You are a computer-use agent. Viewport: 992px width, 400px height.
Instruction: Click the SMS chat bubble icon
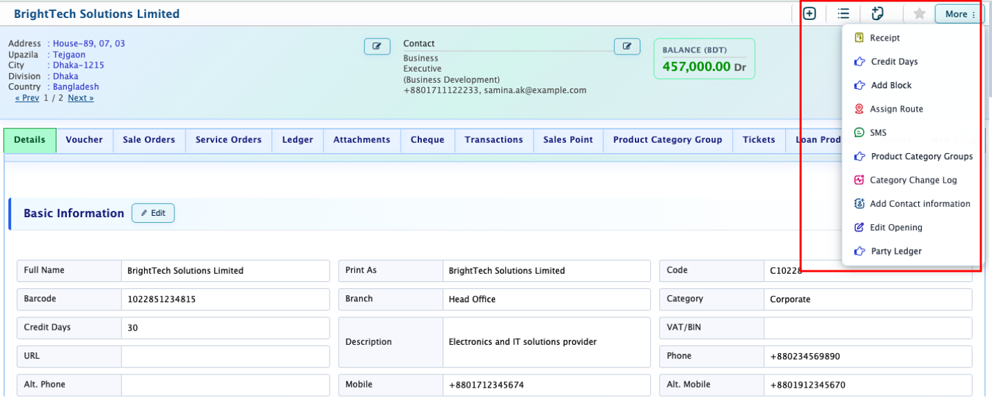click(859, 132)
